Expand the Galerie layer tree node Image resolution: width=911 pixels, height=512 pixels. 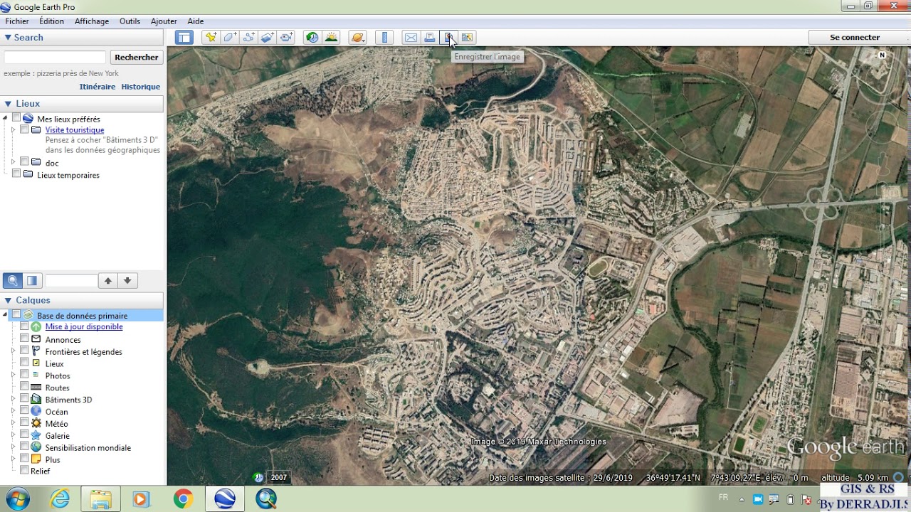[x=13, y=435]
